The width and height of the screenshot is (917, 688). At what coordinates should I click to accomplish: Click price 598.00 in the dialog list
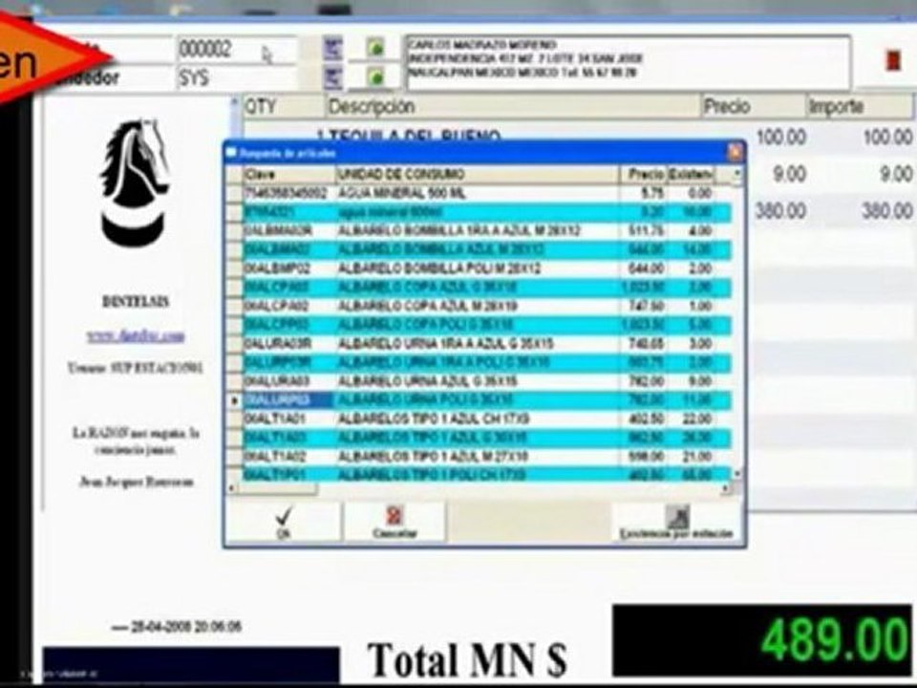click(646, 457)
